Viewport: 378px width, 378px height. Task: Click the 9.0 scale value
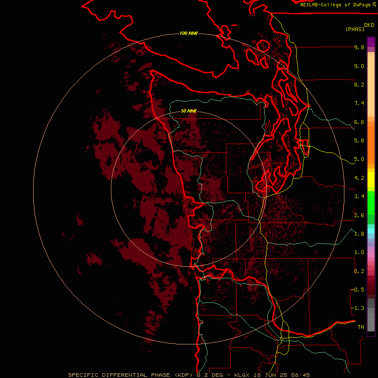pyautogui.click(x=359, y=66)
